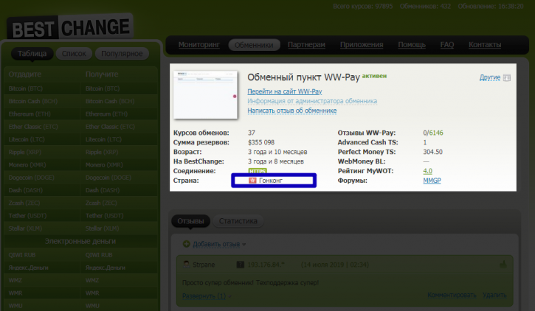Open the FAQ menu item

coord(447,45)
